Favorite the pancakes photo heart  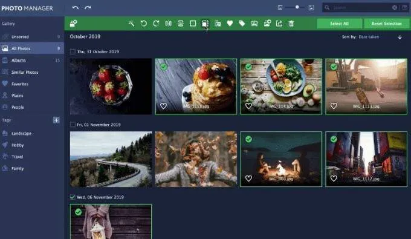coord(164,106)
